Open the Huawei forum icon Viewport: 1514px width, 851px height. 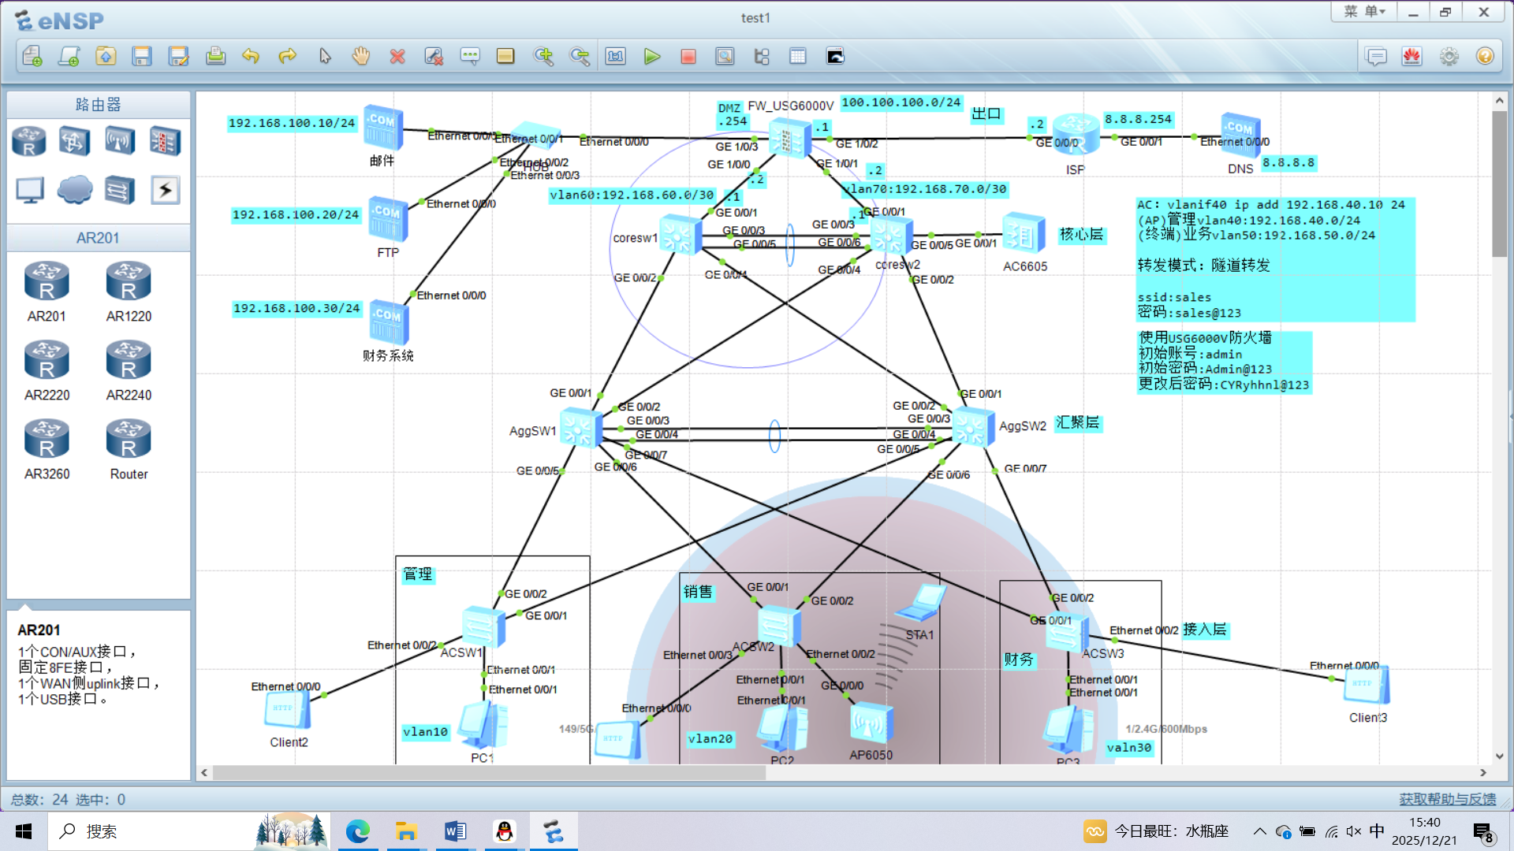pos(1411,56)
